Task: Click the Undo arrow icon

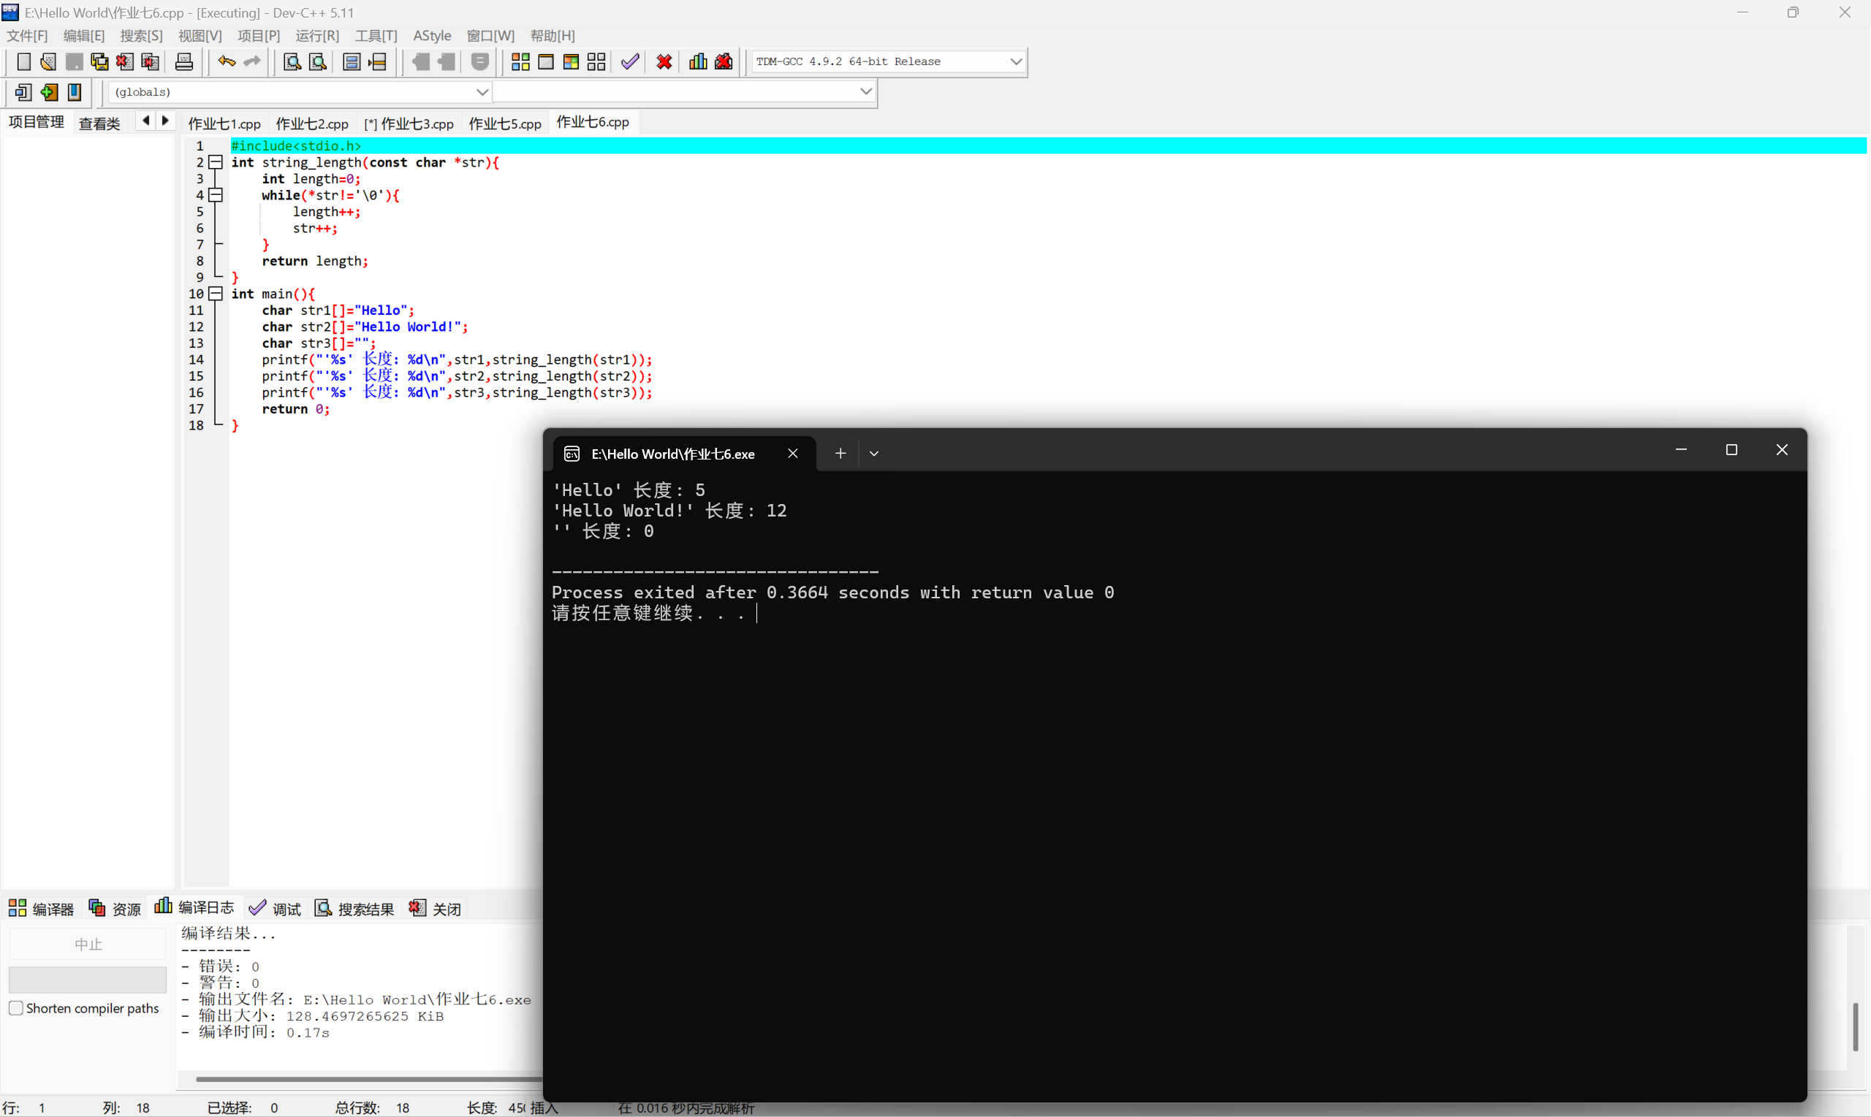Action: 226,61
